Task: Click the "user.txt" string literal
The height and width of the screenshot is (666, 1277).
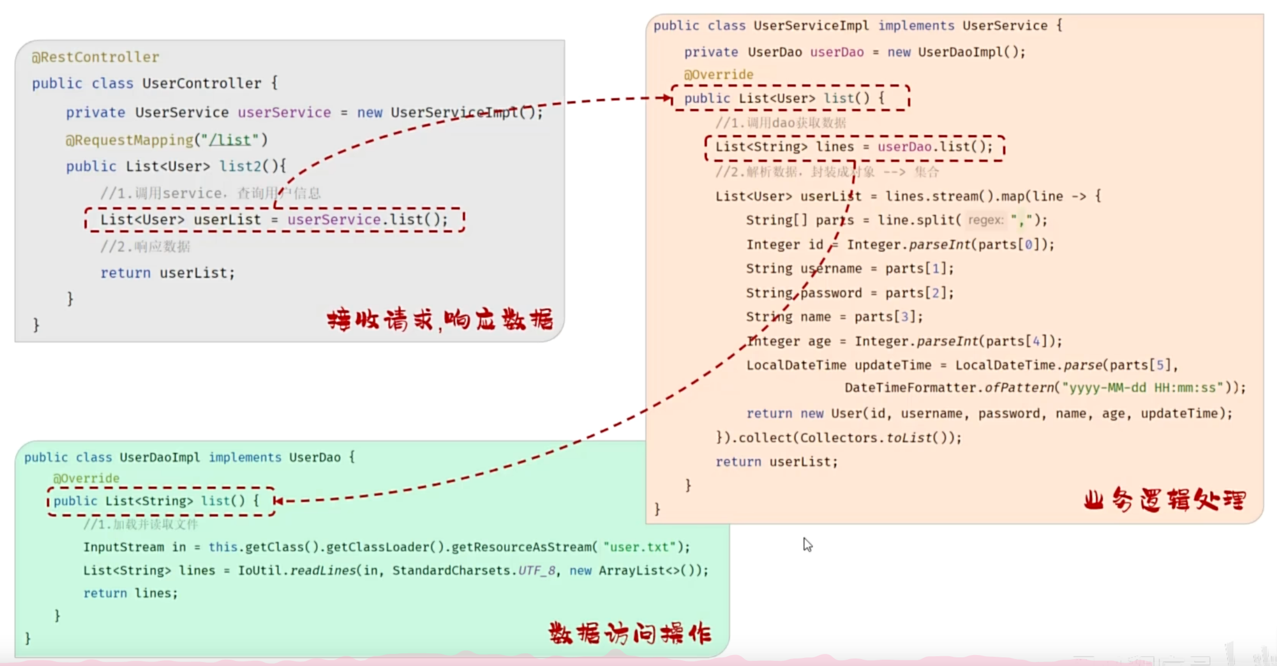Action: [x=639, y=547]
